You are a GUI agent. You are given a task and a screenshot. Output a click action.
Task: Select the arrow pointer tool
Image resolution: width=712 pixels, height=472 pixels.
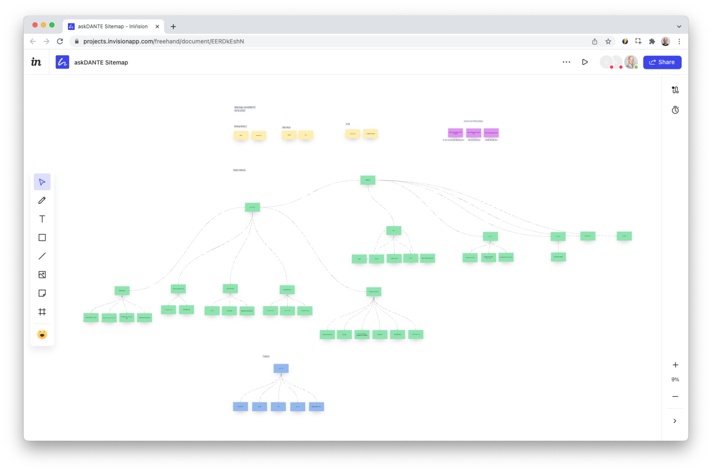click(42, 182)
